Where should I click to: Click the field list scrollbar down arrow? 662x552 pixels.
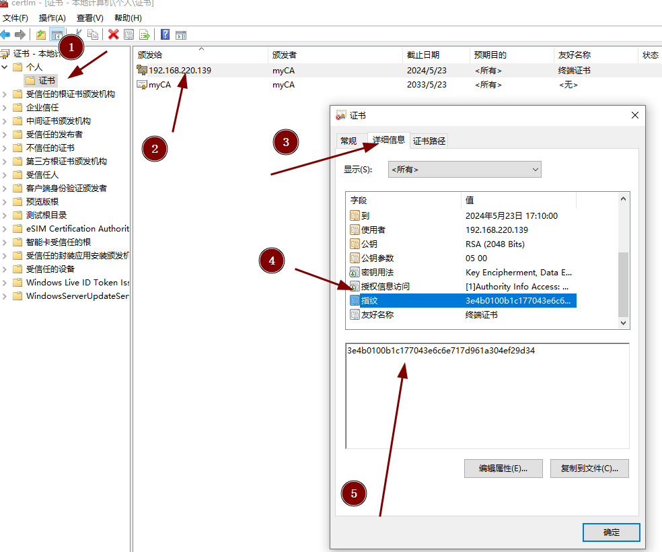[623, 323]
